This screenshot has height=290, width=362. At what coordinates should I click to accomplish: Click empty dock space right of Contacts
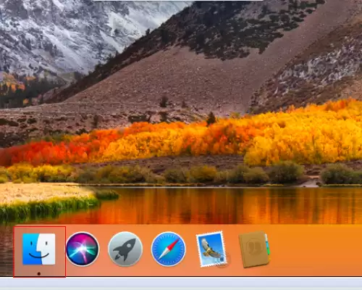pos(316,250)
